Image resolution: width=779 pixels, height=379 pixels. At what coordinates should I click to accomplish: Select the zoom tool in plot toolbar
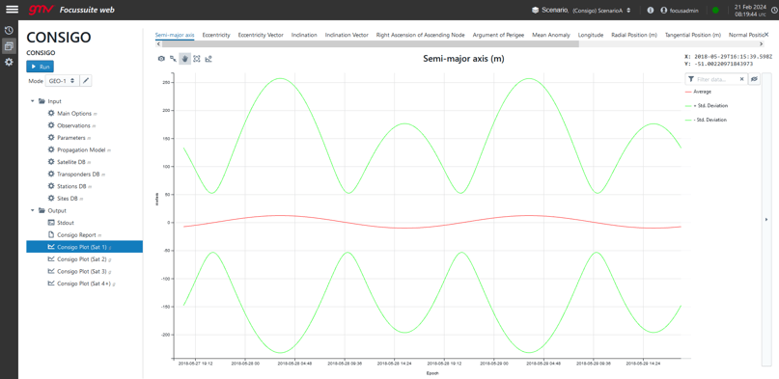[x=173, y=59]
